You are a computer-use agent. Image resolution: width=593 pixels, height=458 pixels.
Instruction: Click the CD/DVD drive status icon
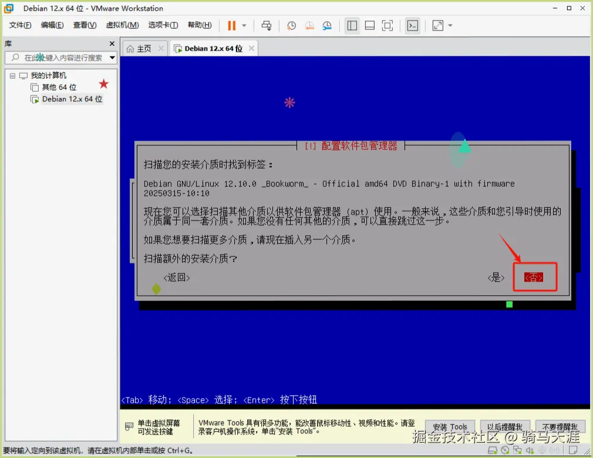tap(505, 450)
